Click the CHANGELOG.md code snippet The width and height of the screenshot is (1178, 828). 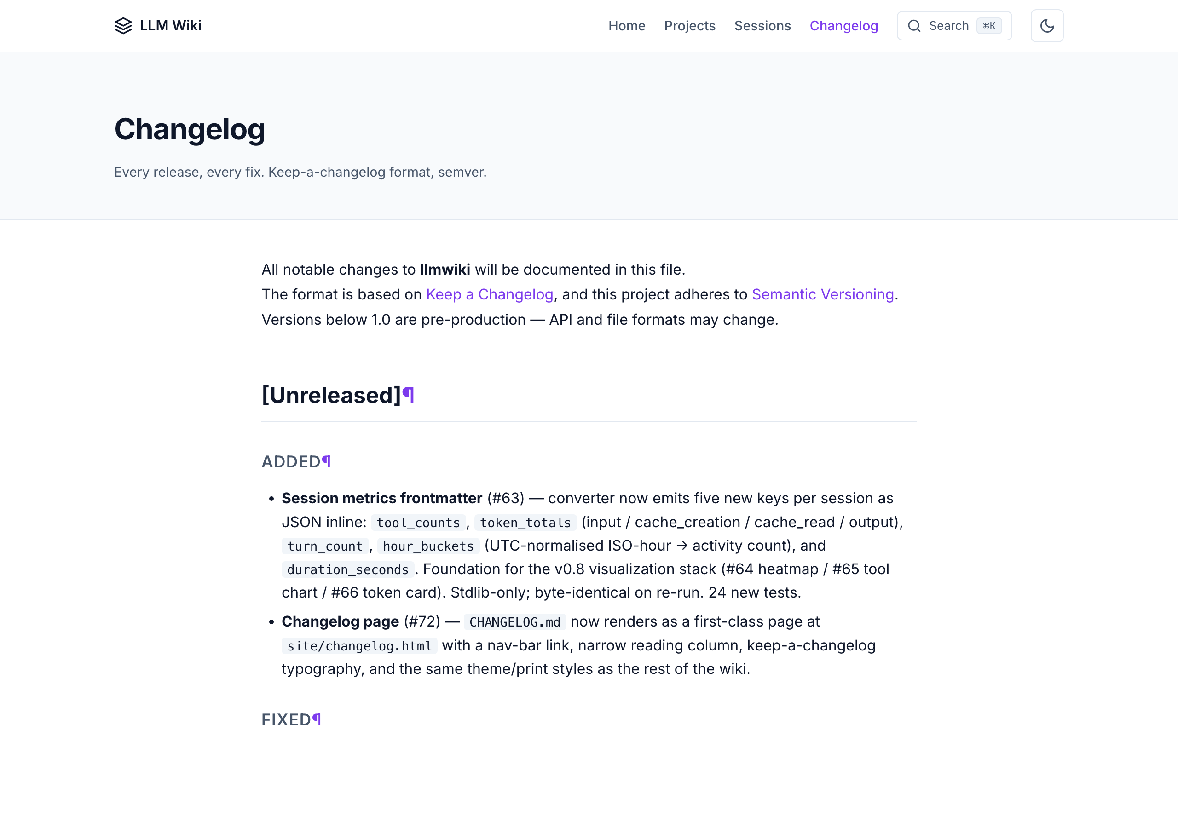coord(514,621)
